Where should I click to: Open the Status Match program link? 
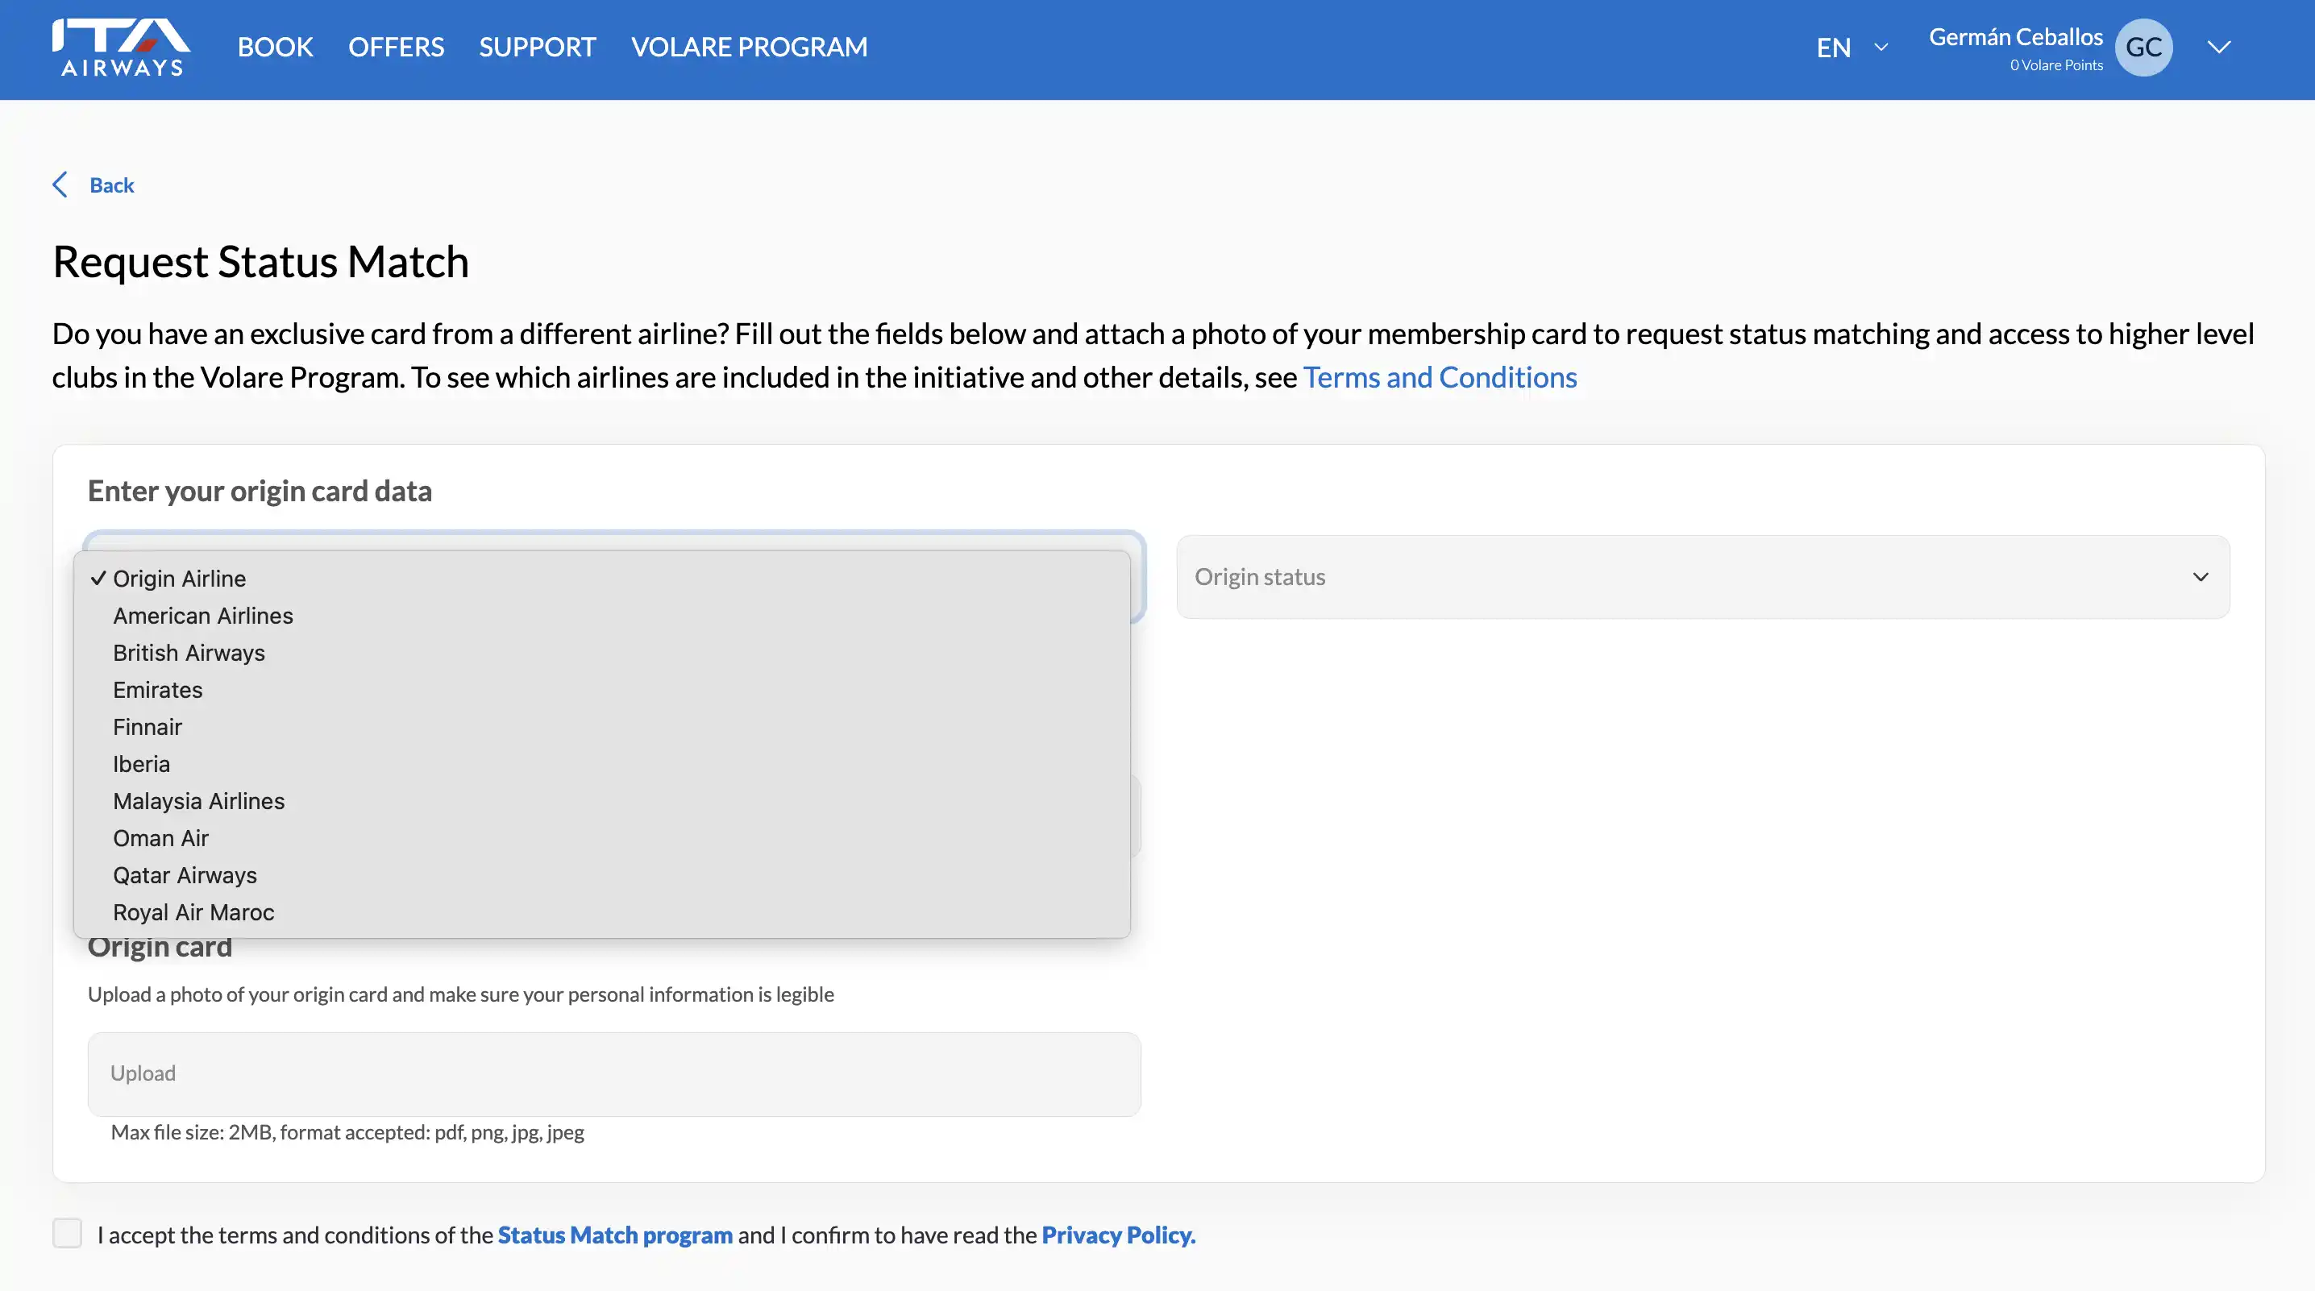coord(615,1235)
